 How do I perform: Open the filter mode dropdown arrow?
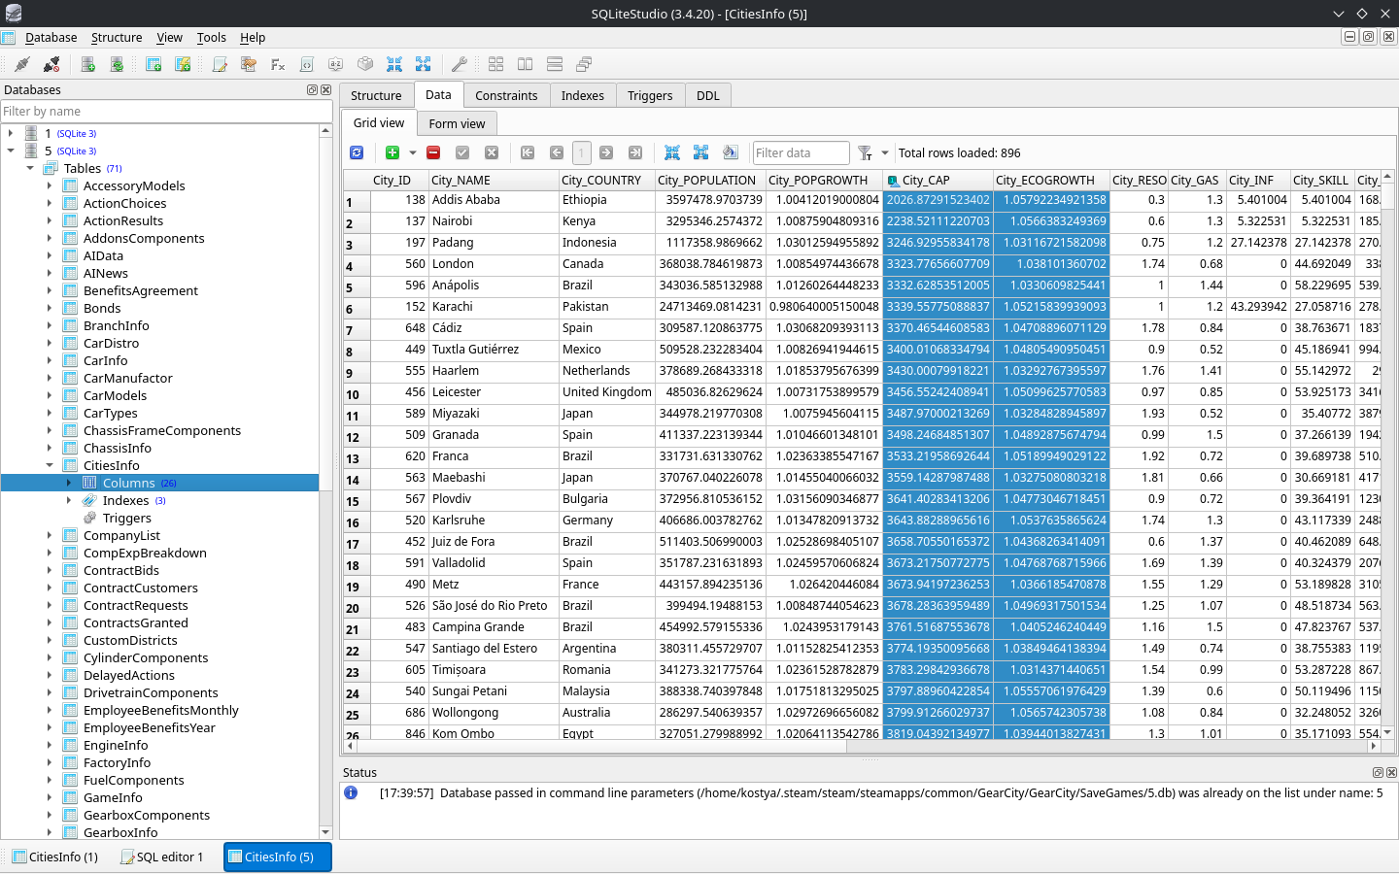coord(885,152)
